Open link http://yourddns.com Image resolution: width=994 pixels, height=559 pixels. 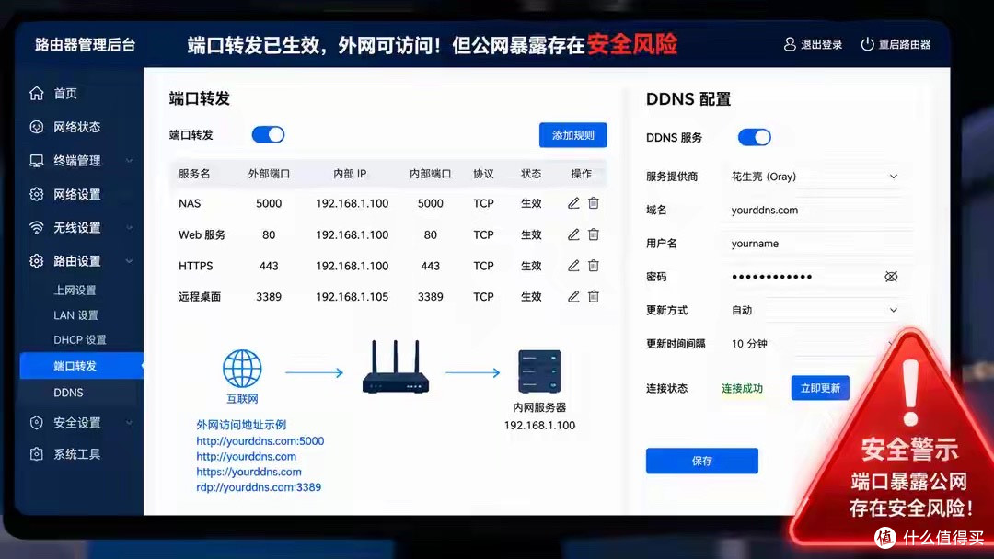tap(246, 456)
